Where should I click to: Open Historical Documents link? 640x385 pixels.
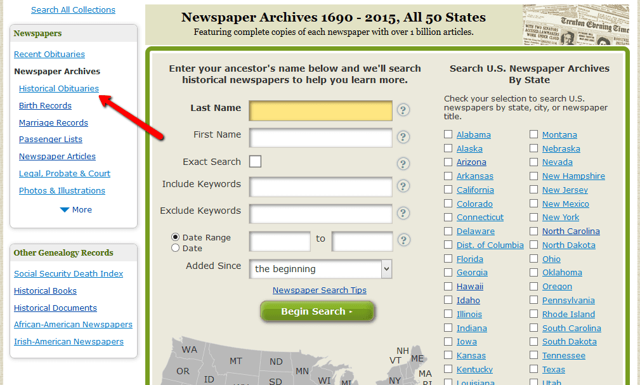pos(56,308)
